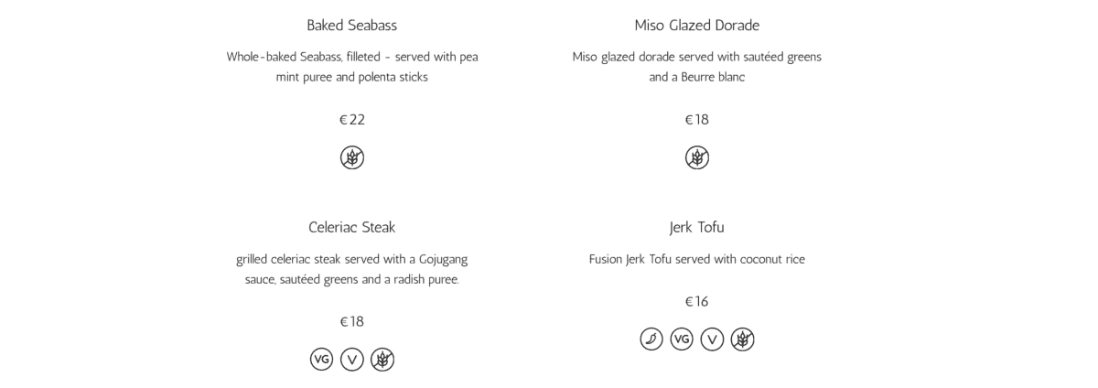1098x388 pixels.
Task: Click the Baked Seabass description text
Action: pos(352,67)
